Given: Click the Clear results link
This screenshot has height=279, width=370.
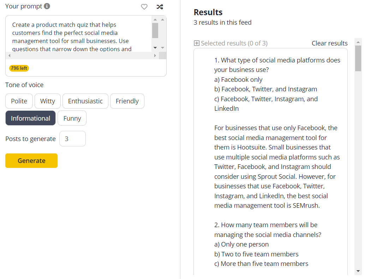Looking at the screenshot, I should click(329, 43).
